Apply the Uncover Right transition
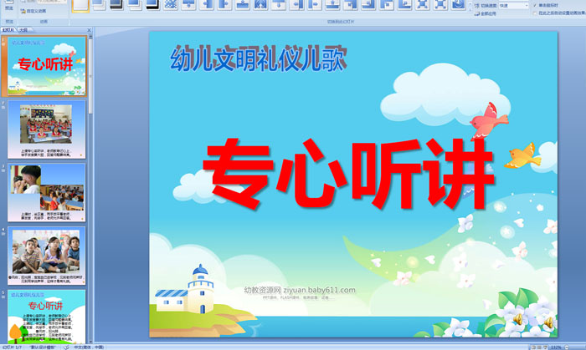The height and width of the screenshot is (350, 586). click(x=314, y=4)
